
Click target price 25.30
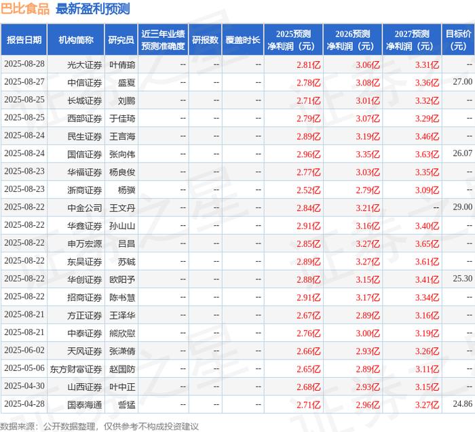click(x=463, y=279)
